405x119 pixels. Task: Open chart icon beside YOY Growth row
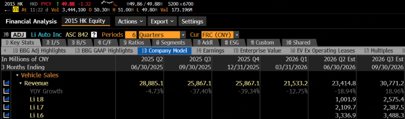6,91
